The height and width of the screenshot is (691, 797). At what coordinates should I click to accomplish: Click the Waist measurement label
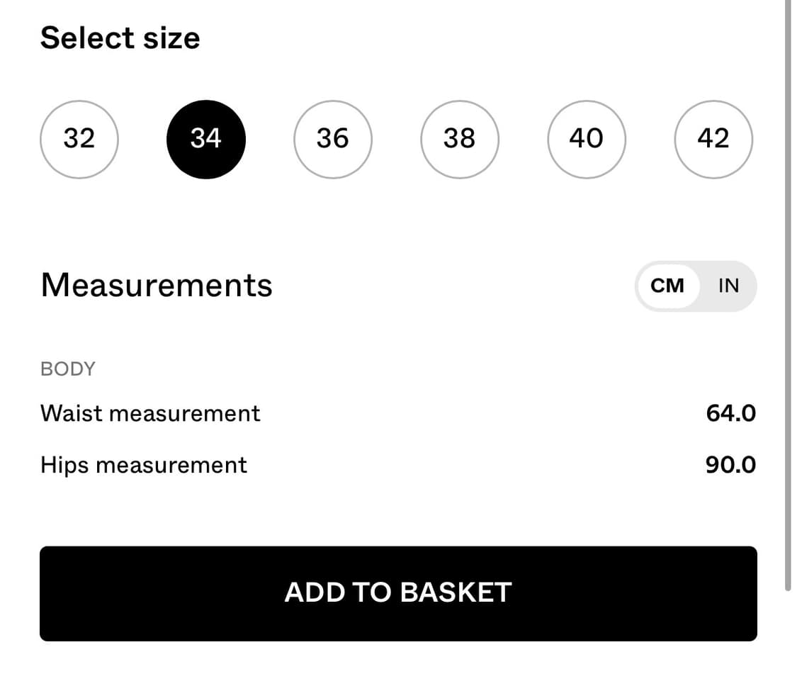click(x=150, y=413)
